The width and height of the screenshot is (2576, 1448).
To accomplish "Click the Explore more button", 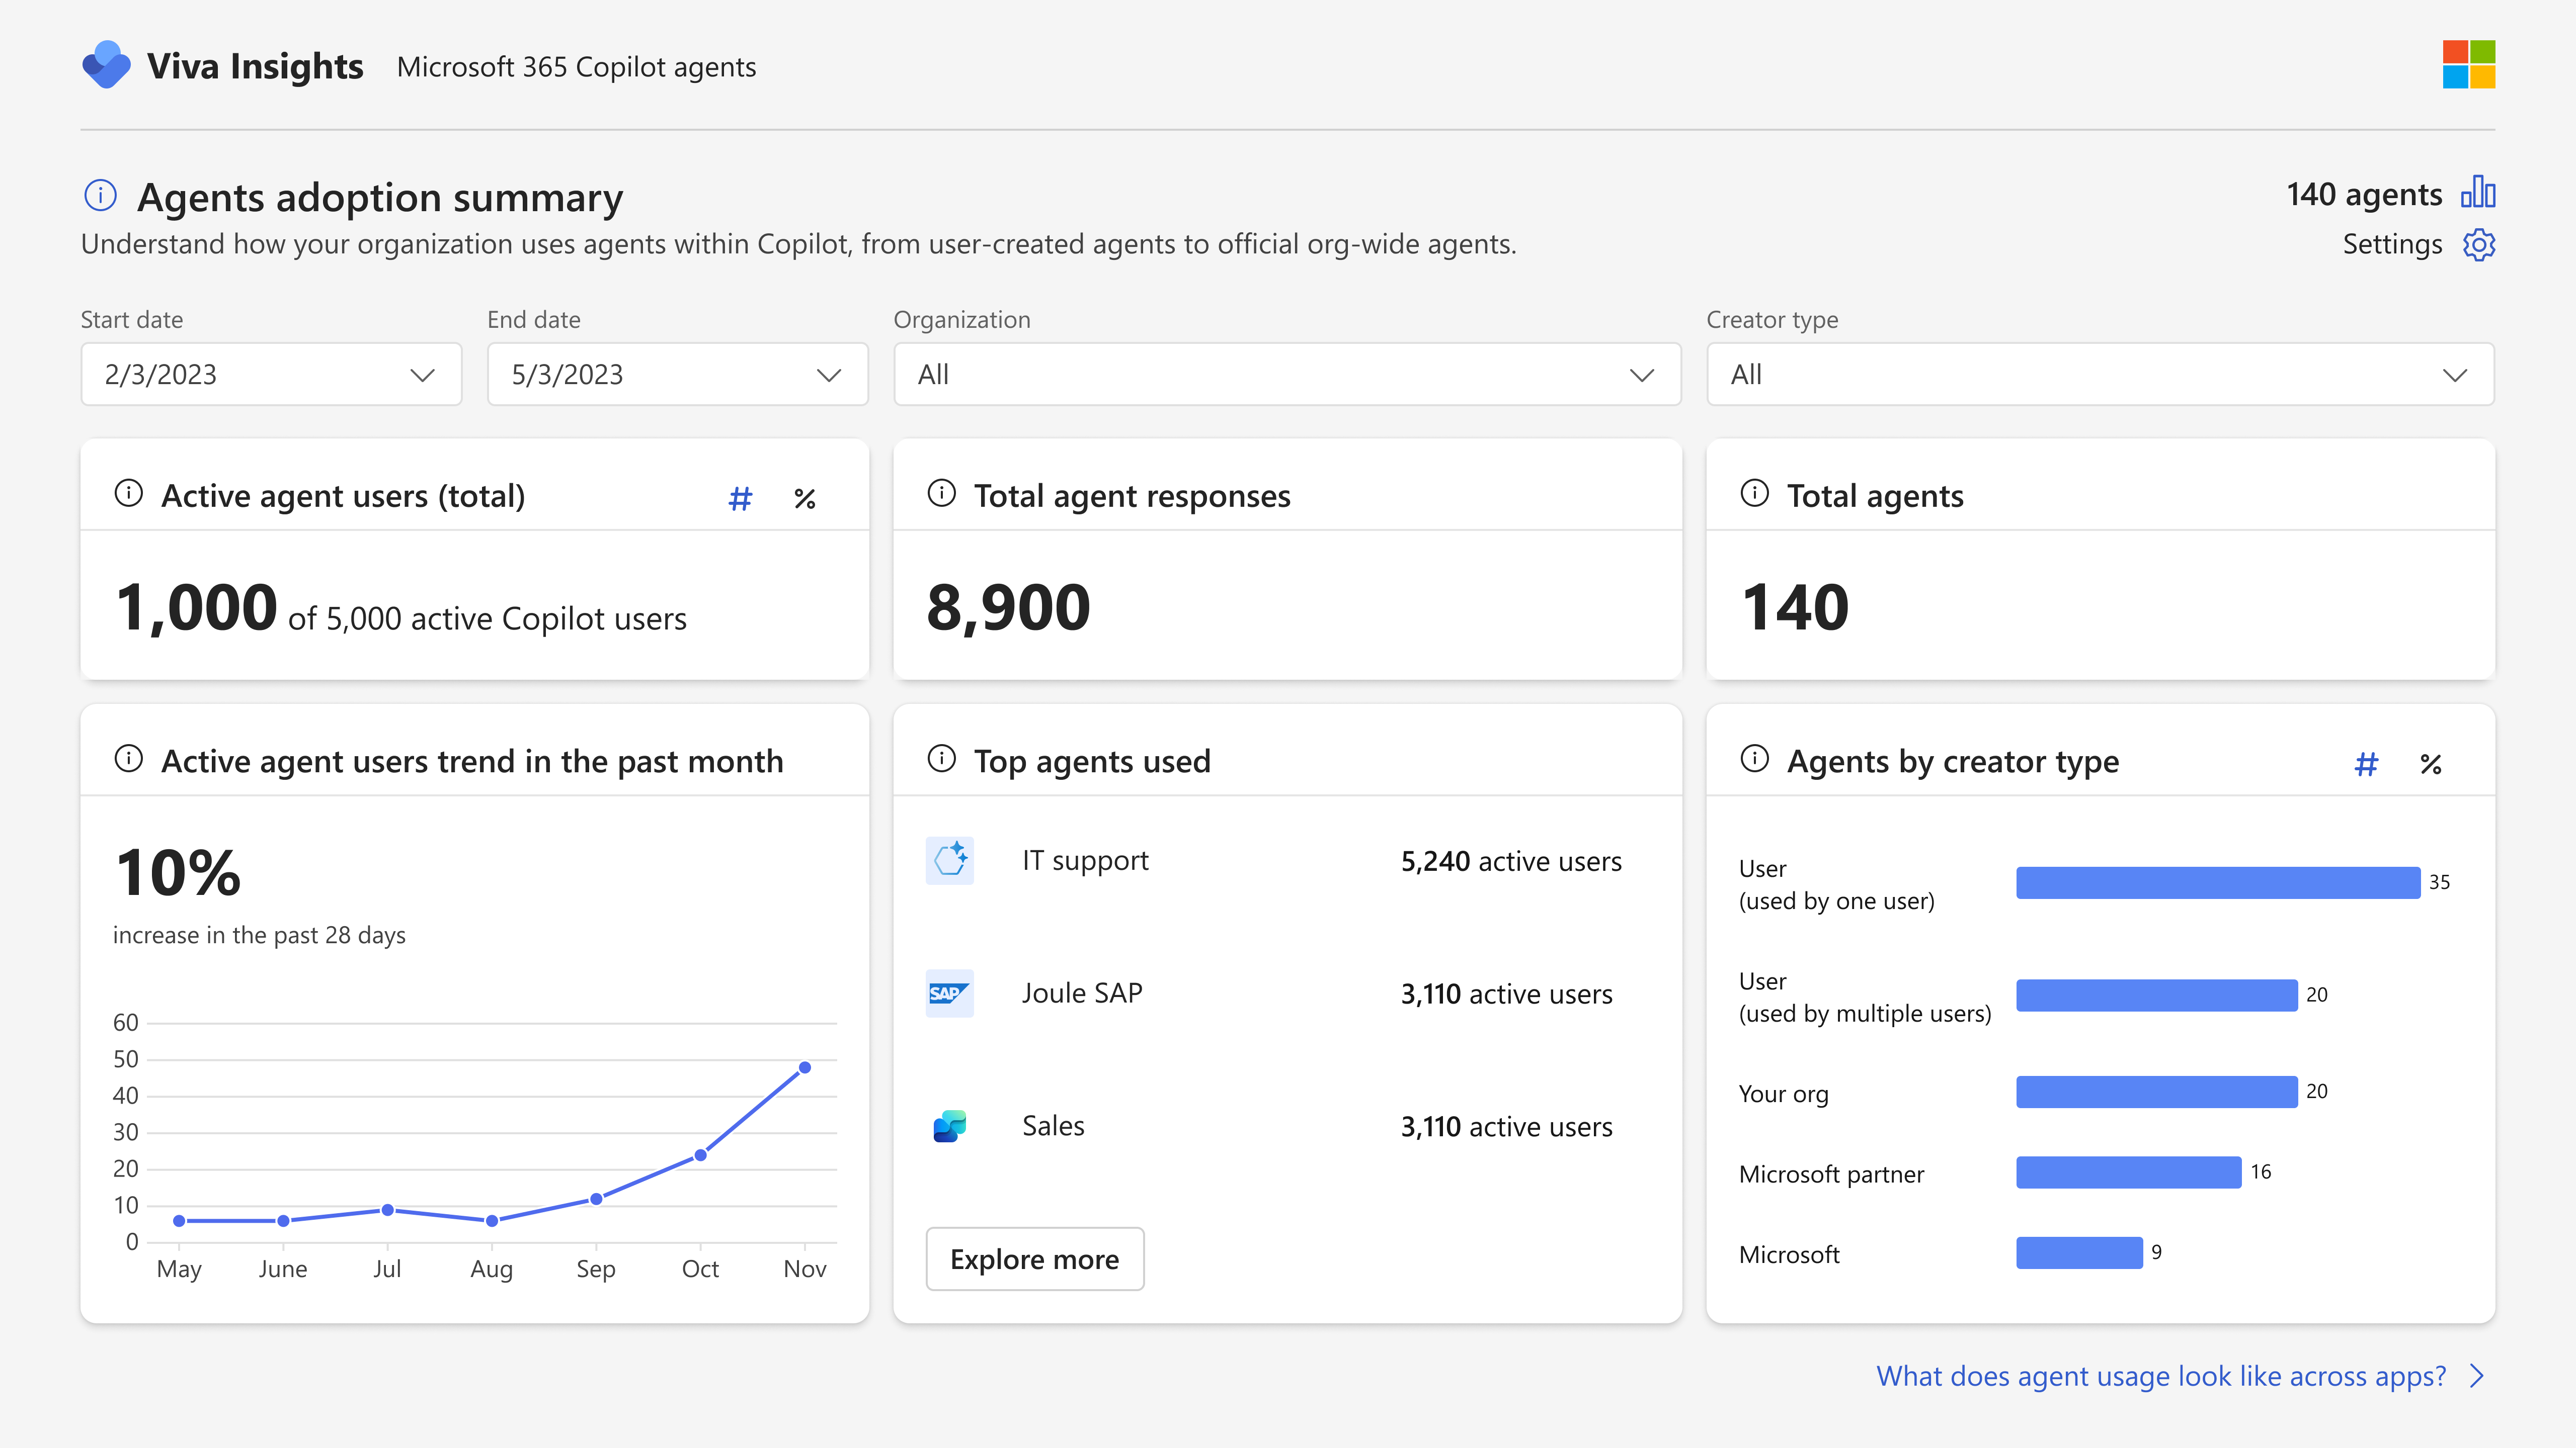I will tap(1035, 1259).
